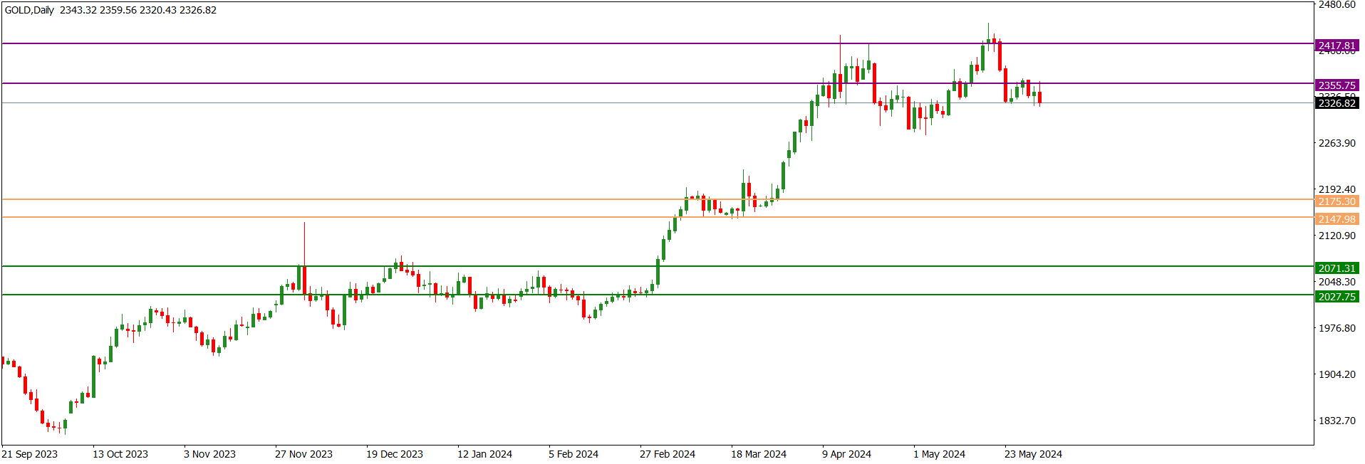The width and height of the screenshot is (1365, 464).
Task: Select the orange 2175.30 price label
Action: tap(1337, 201)
